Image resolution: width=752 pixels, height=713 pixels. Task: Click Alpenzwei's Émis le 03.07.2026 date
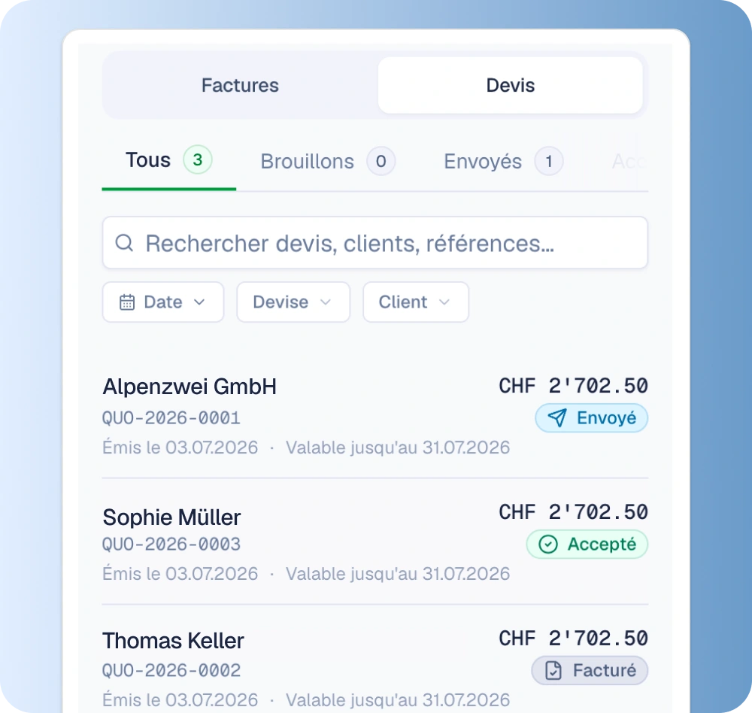(x=180, y=448)
